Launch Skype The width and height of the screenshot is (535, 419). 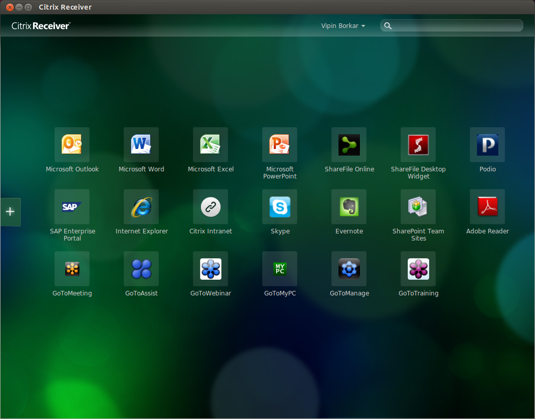[279, 207]
